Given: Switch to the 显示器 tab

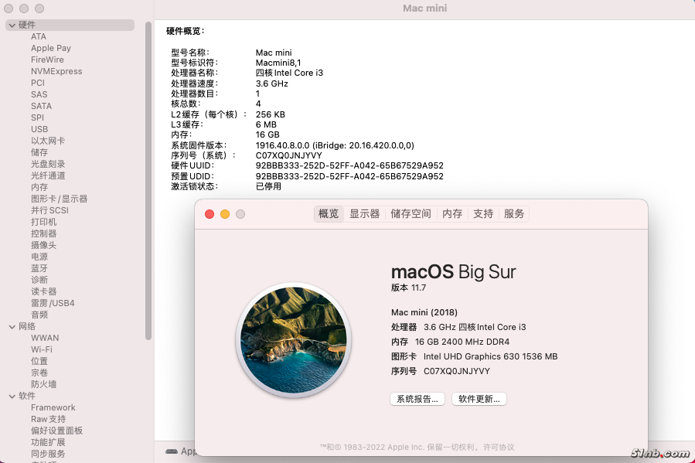Looking at the screenshot, I should [x=364, y=214].
